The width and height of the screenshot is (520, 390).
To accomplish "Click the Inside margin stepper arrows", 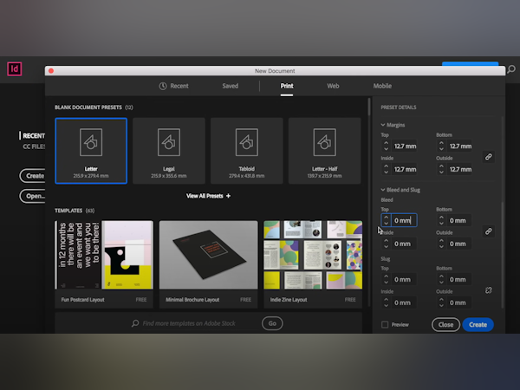I will [x=386, y=169].
